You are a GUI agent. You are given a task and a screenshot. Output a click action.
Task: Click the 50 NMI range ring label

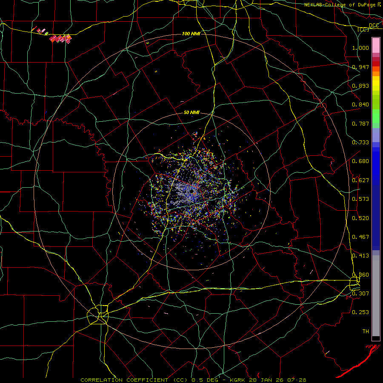tap(191, 112)
